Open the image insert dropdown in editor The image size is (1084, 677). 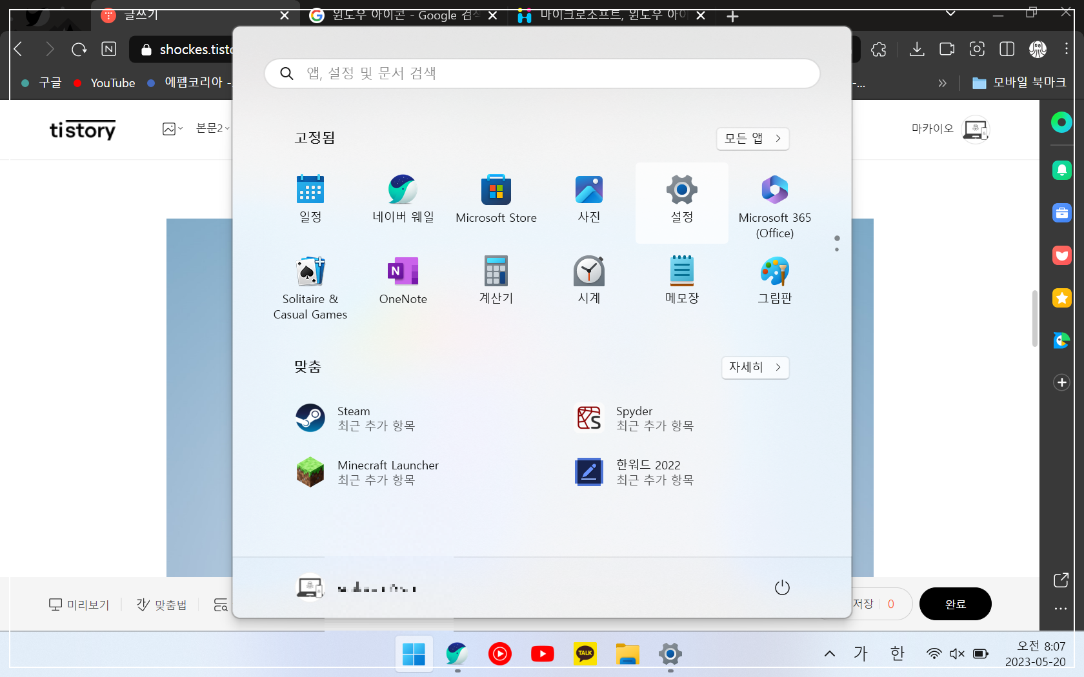pyautogui.click(x=173, y=129)
